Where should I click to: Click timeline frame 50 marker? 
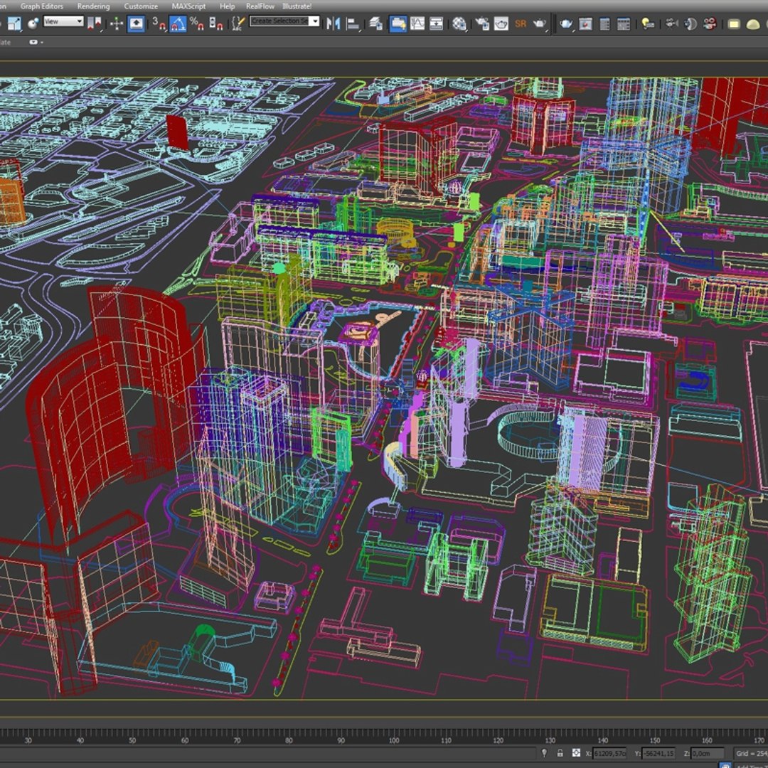132,740
